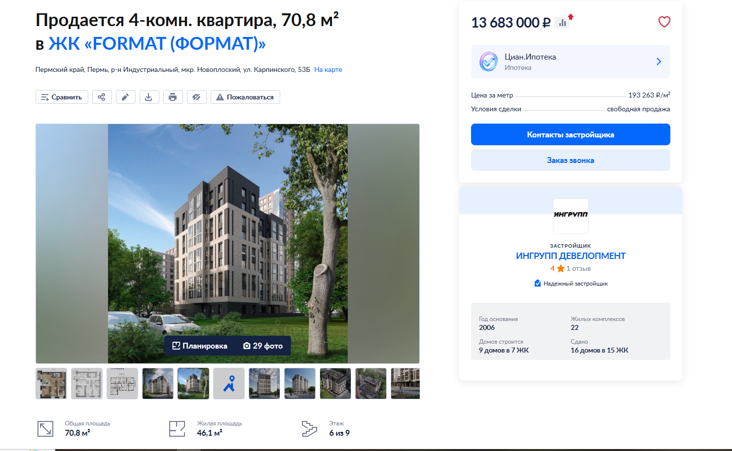The width and height of the screenshot is (732, 451).
Task: Add listing to favorites with the heart
Action: pos(664,22)
